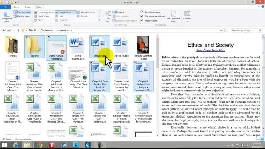Select Chapter 1 Revised Case Study - Weddings by M file
This screenshot has width=265, height=149.
point(13,108)
